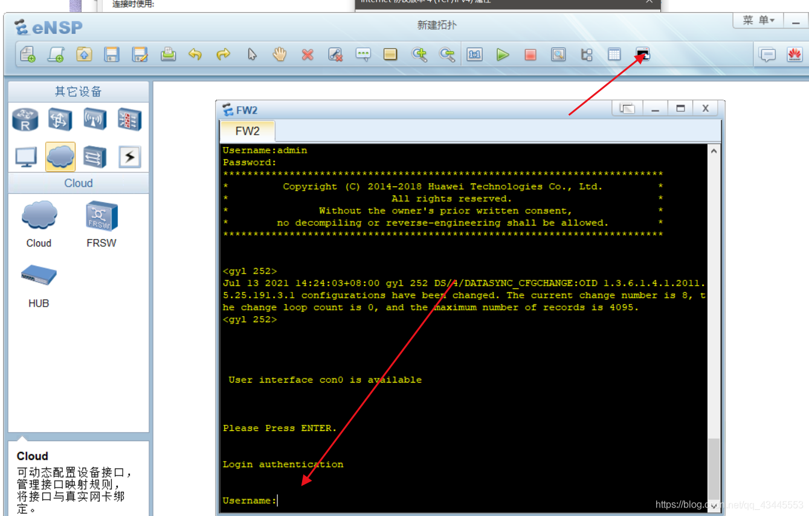Viewport: 809px width, 516px height.
Task: Select the PC terminal device category
Action: point(25,157)
